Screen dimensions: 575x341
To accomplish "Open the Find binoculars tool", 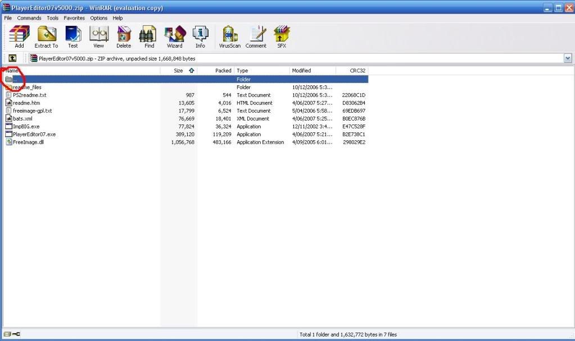I will [149, 37].
